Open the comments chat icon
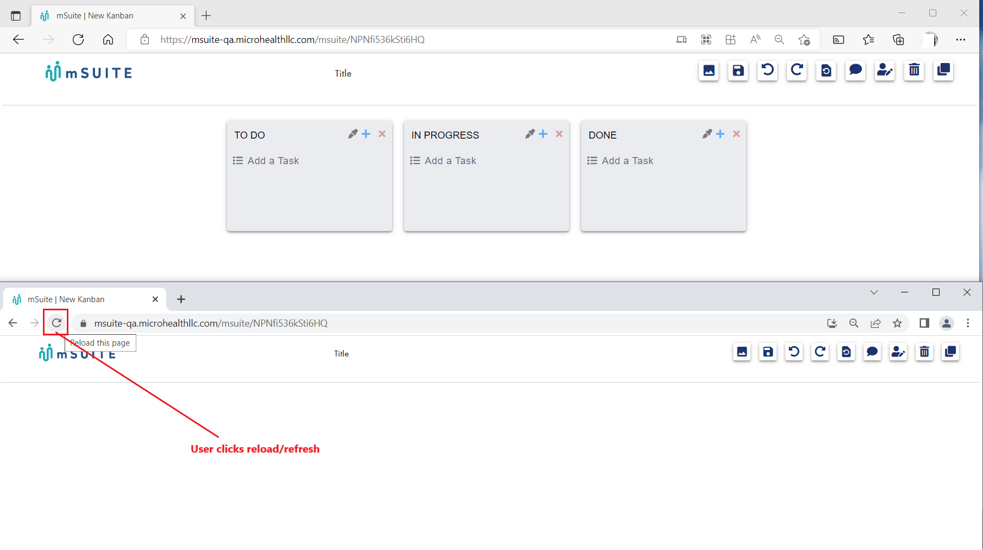 tap(855, 71)
